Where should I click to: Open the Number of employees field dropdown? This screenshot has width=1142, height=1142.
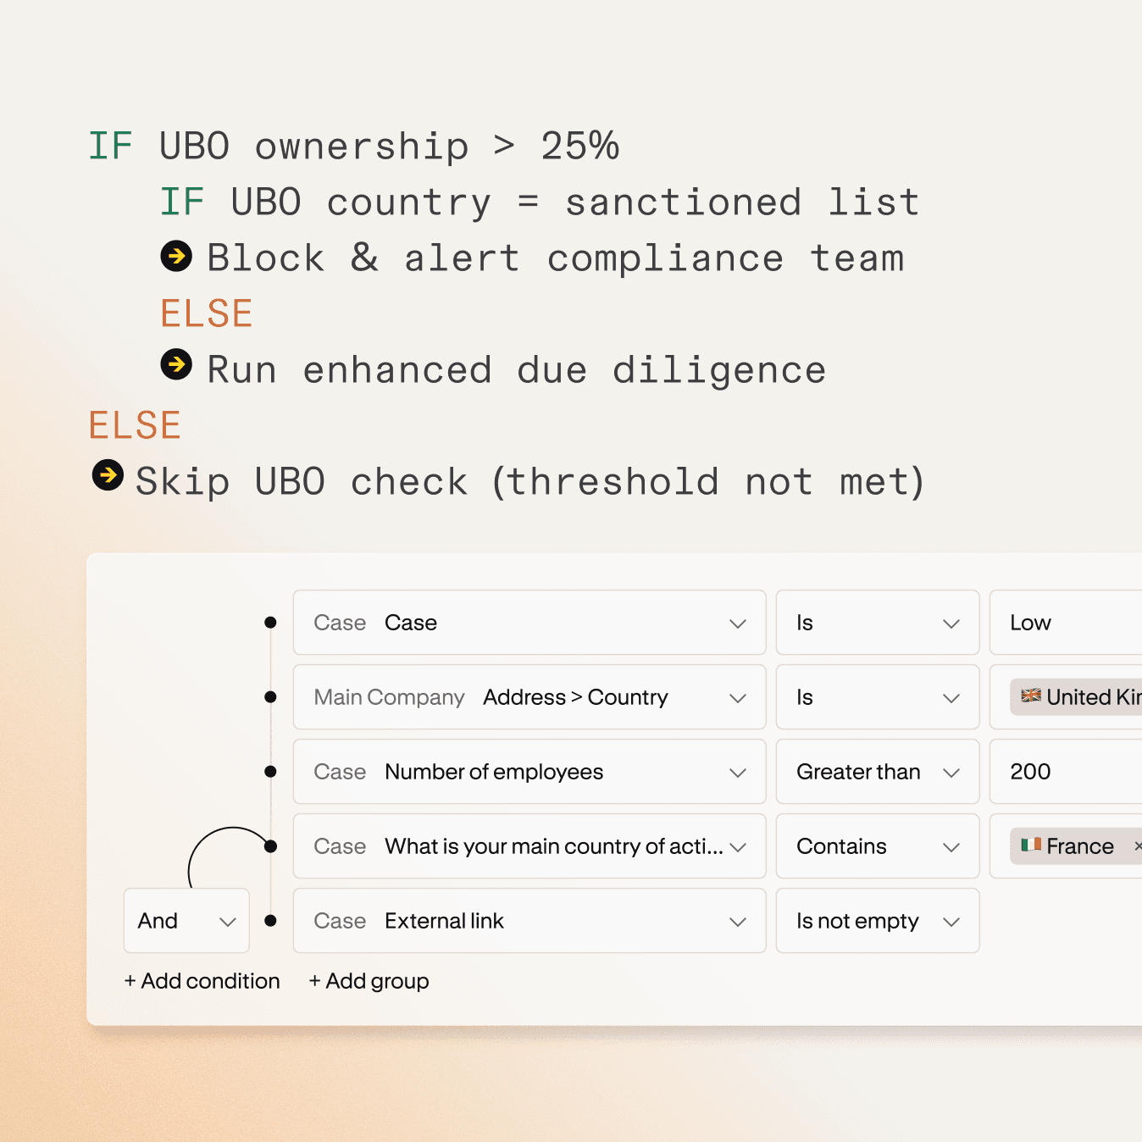coord(529,772)
